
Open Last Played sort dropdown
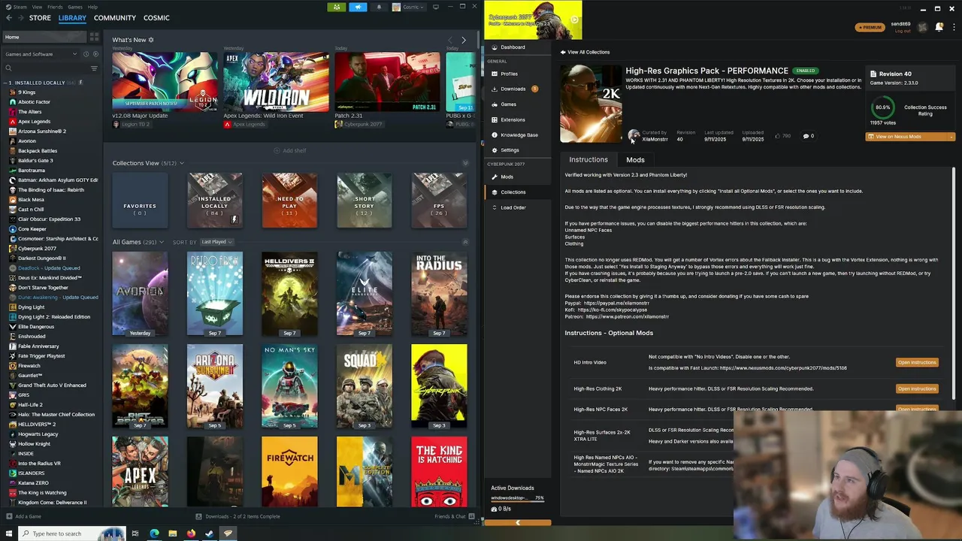(x=217, y=242)
